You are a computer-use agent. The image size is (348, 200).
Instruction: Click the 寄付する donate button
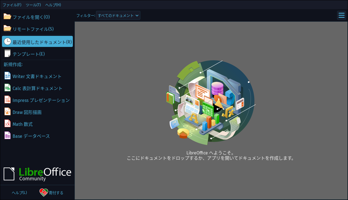[51, 192]
